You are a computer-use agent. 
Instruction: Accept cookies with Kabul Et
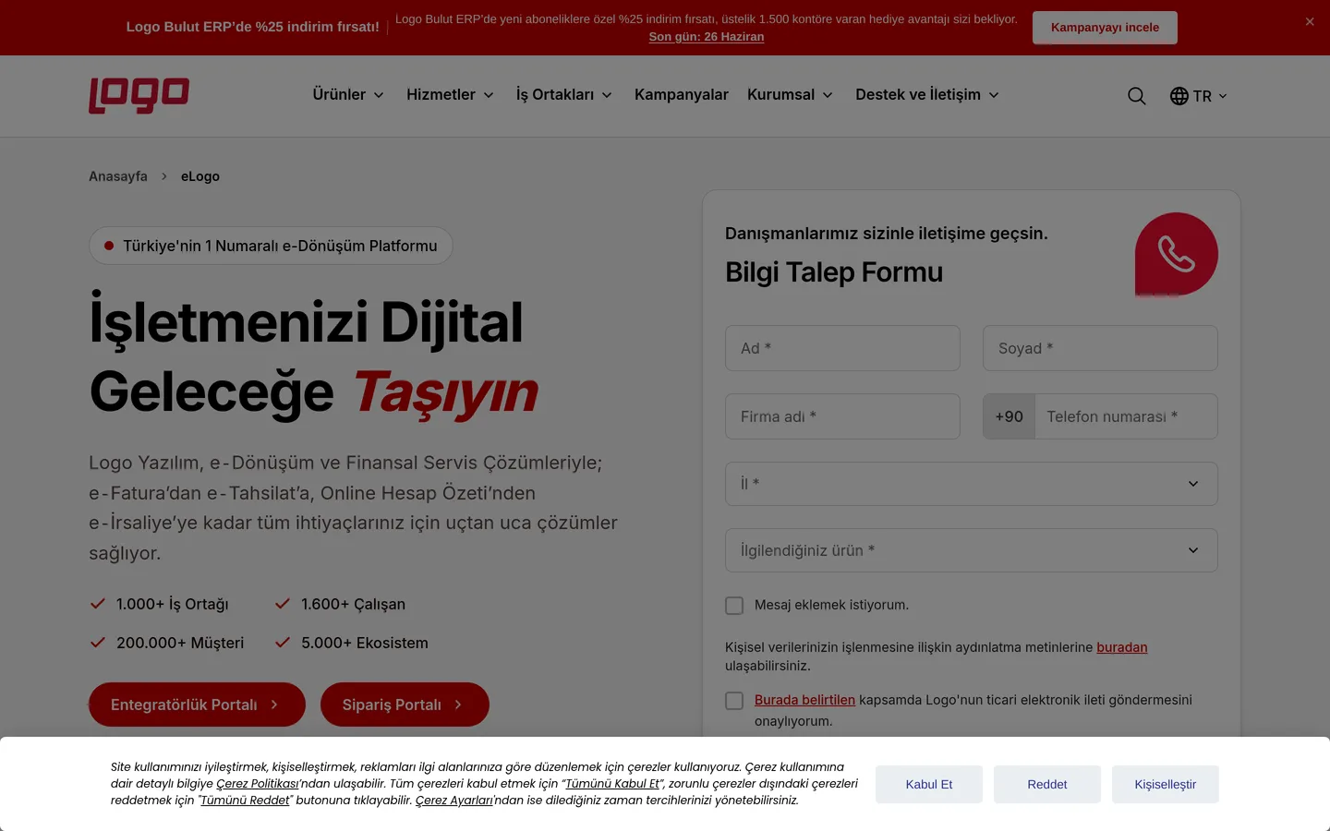tap(929, 784)
